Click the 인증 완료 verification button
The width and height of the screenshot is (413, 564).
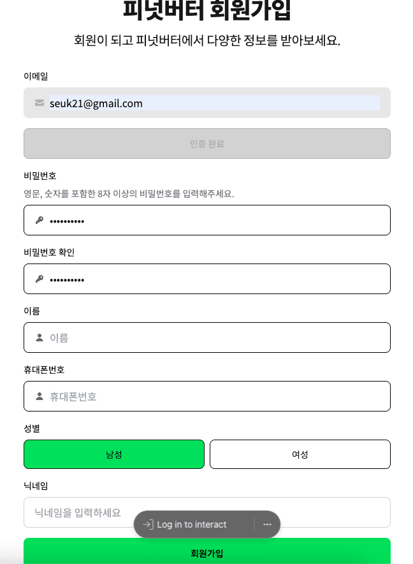(x=207, y=144)
